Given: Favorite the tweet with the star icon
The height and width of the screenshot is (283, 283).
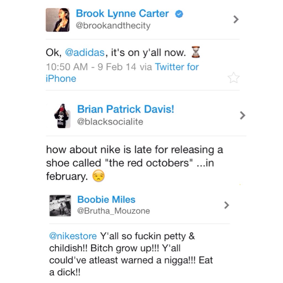Looking at the screenshot, I should 234,78.
